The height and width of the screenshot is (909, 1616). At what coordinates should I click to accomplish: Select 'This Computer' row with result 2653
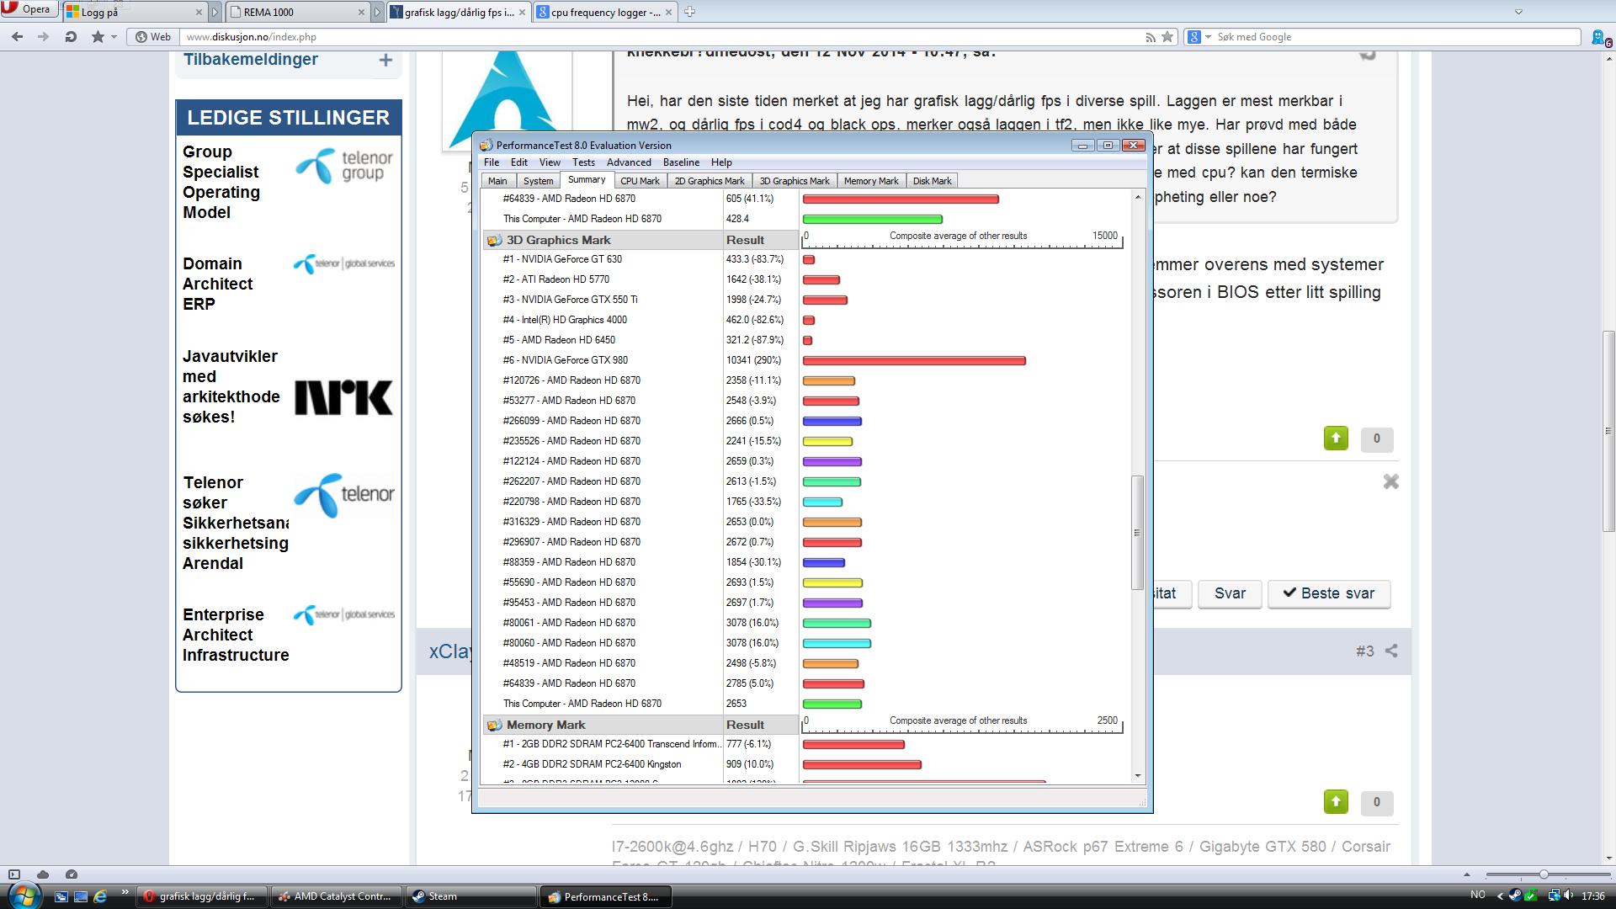click(x=808, y=704)
